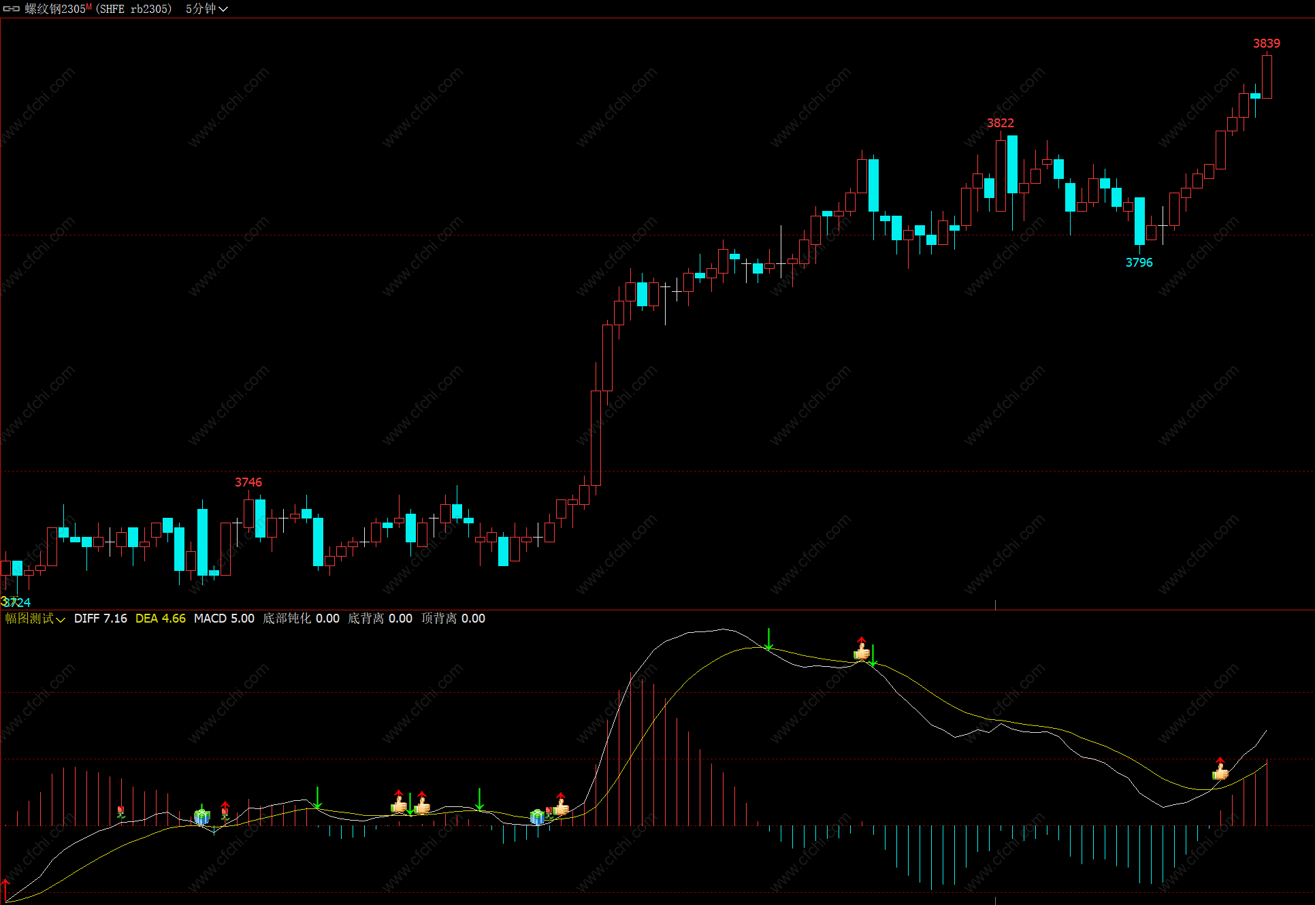
Task: Click thumbs-up icon beside second gift box
Action: pos(561,807)
